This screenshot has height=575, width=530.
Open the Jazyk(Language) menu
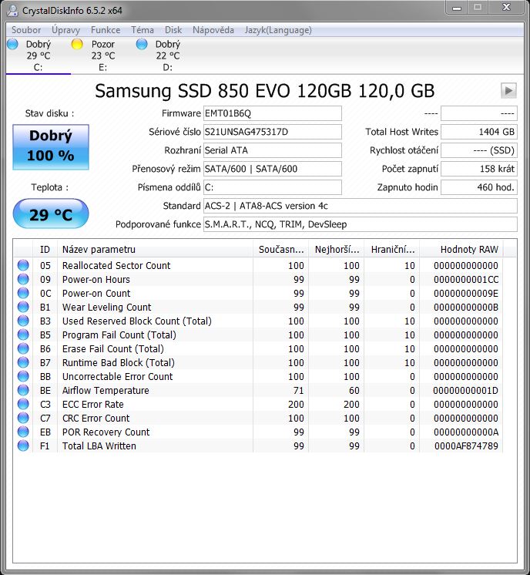278,30
